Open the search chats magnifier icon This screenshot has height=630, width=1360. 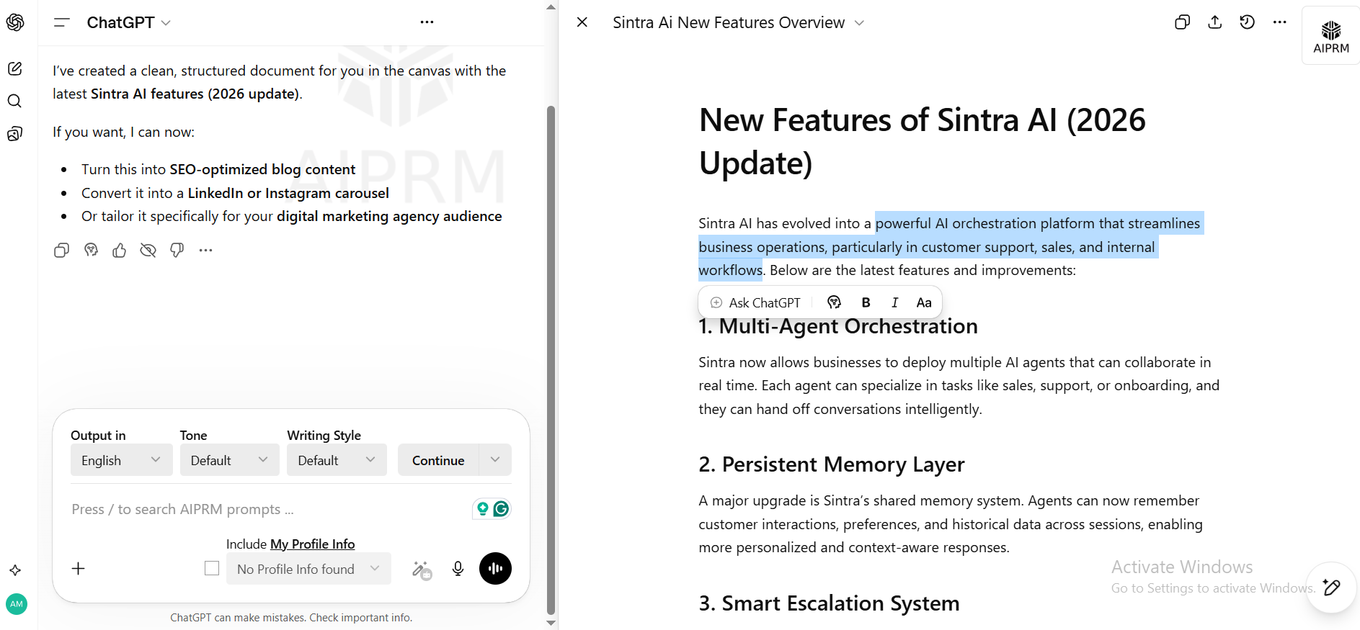click(x=15, y=101)
